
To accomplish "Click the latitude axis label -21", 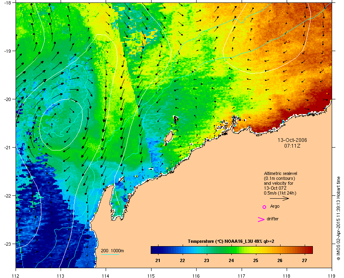I will click(7, 147).
